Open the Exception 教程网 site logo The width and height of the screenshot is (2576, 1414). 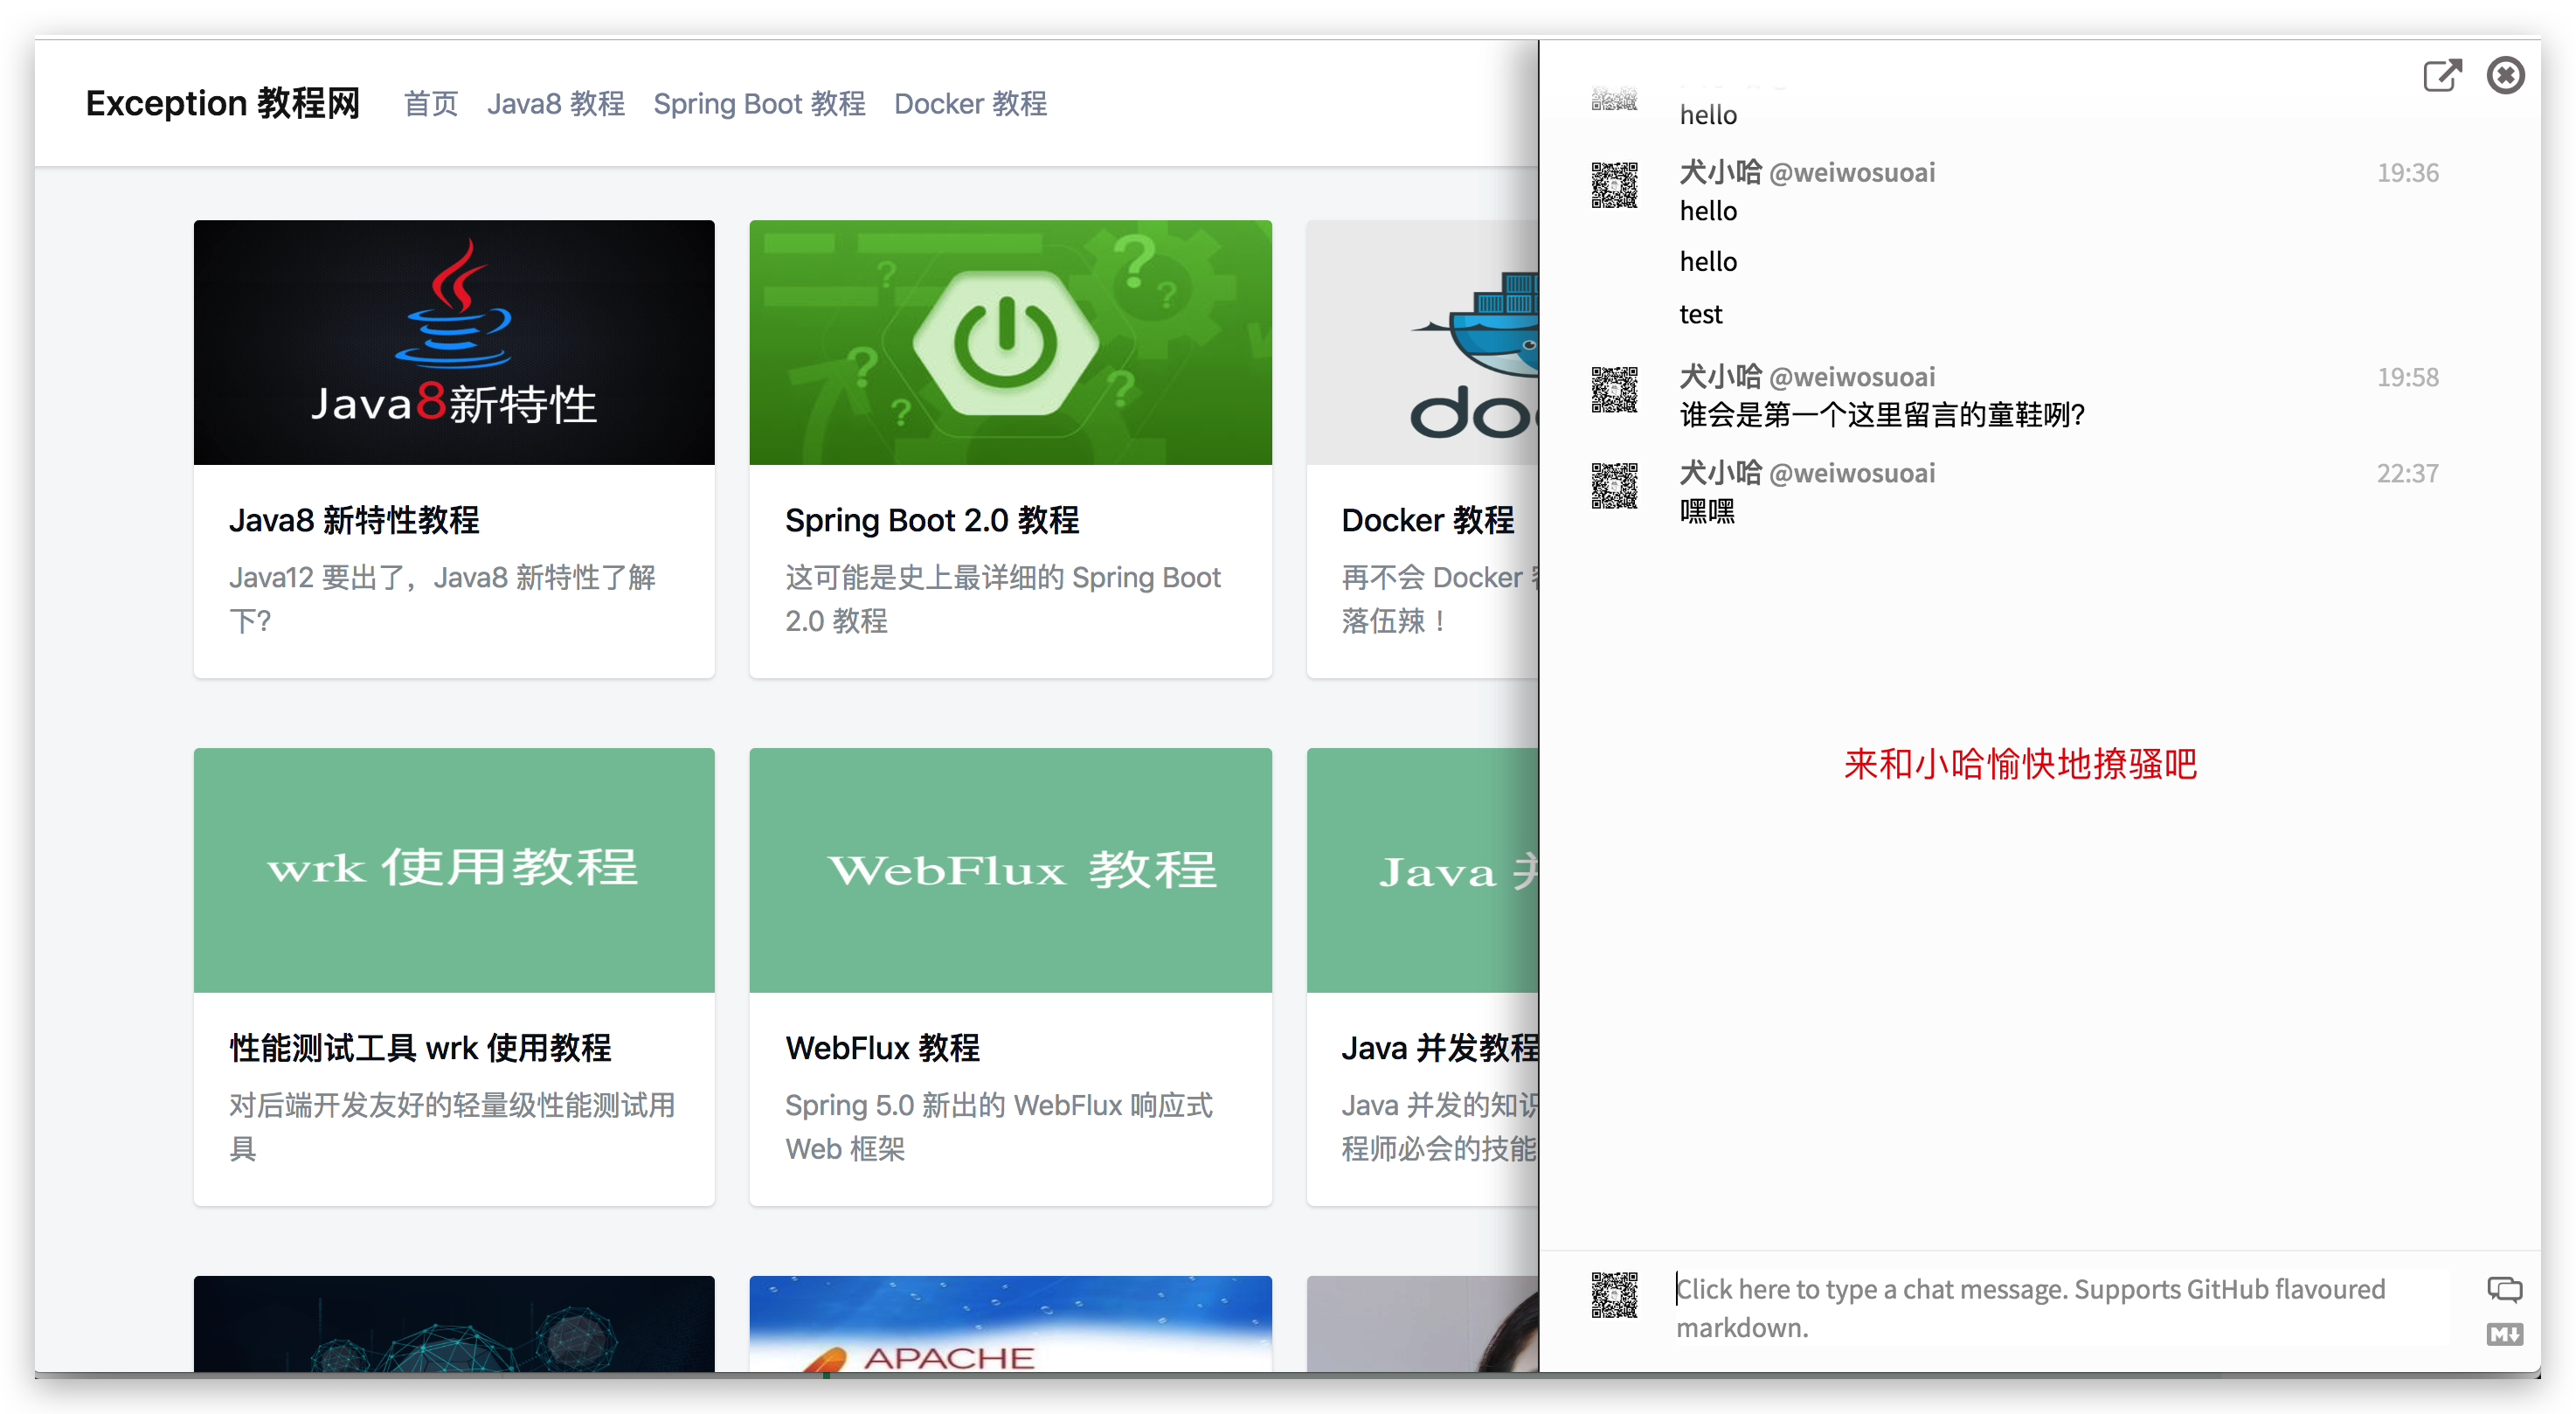click(222, 103)
